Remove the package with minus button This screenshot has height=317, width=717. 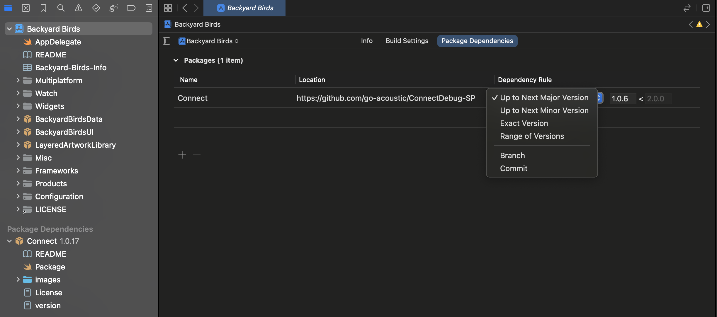coord(197,155)
